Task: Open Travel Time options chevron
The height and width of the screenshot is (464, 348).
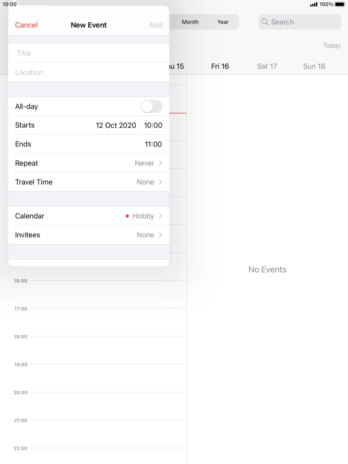Action: coord(160,182)
